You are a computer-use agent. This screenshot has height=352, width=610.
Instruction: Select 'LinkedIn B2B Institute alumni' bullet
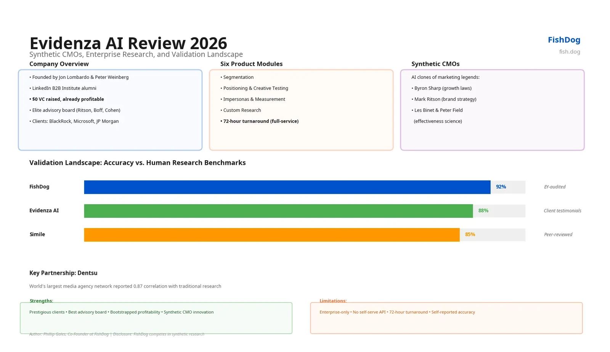pyautogui.click(x=63, y=88)
